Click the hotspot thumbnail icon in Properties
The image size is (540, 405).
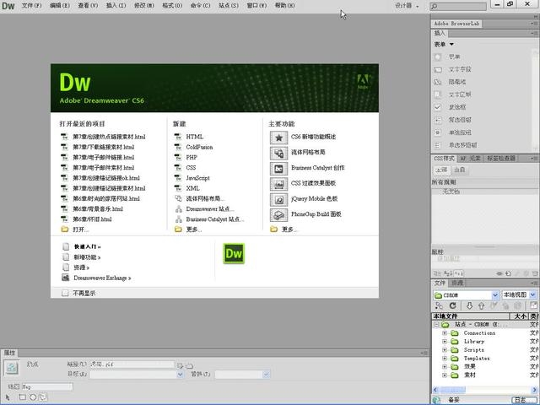pos(11,368)
